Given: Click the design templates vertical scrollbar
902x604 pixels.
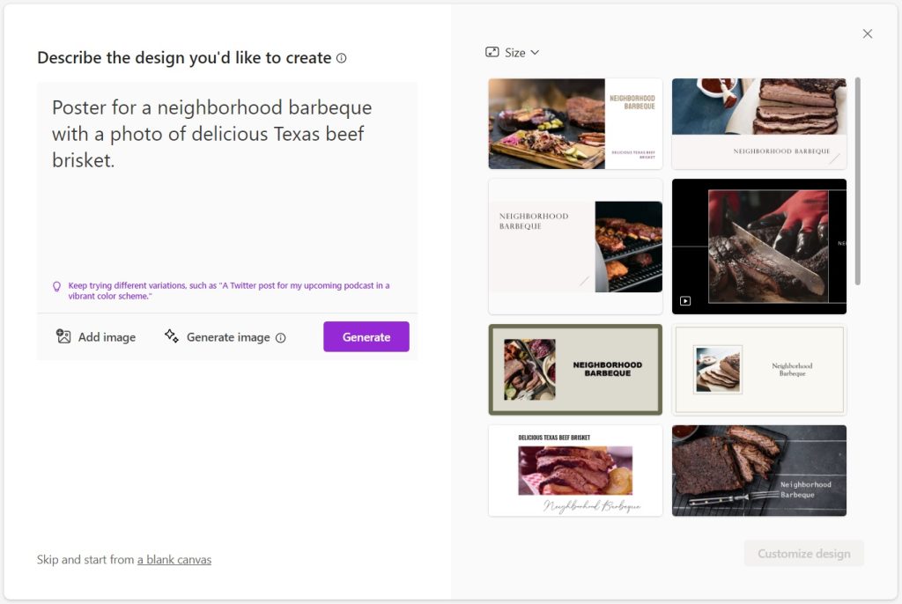Looking at the screenshot, I should (x=858, y=180).
